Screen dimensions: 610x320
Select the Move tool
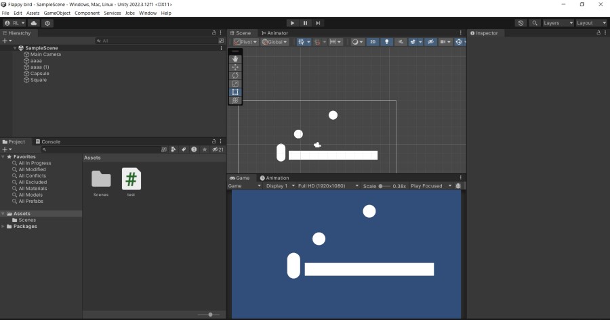pyautogui.click(x=235, y=67)
